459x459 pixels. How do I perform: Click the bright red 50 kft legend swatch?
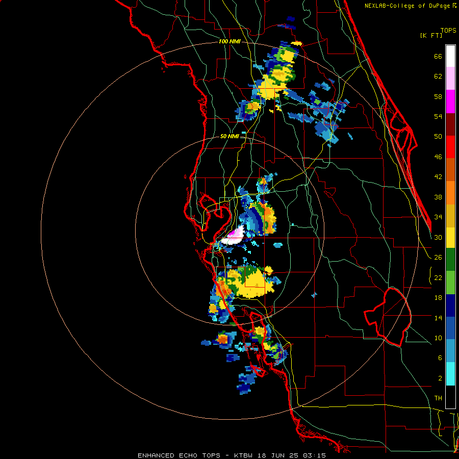pyautogui.click(x=450, y=147)
